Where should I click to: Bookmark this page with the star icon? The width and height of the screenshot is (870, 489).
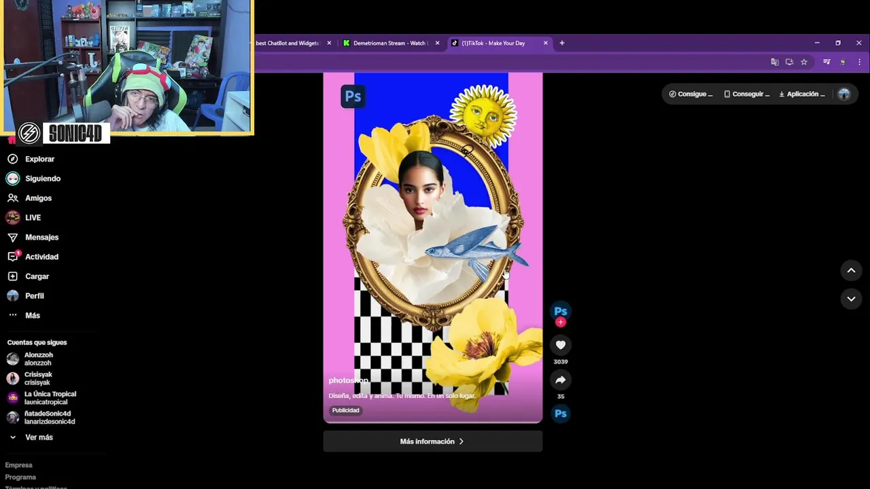point(804,62)
